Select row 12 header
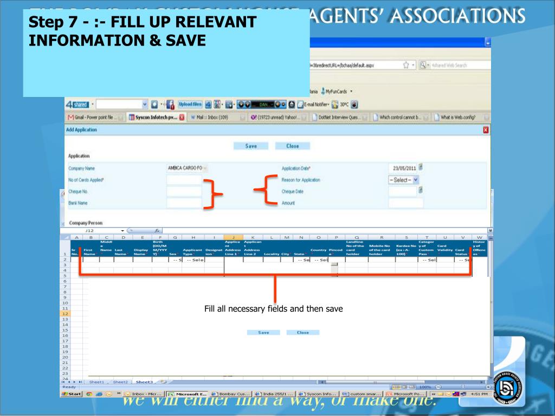 [x=65, y=314]
